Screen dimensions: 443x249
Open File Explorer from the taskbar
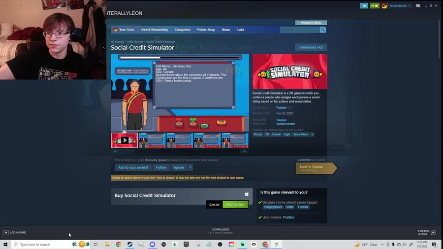point(107,245)
